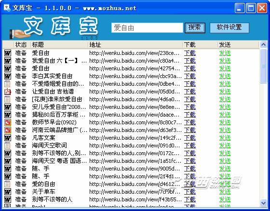The width and height of the screenshot is (270, 211).
Task: Click Word icon of 随、手 row 9005d
Action: coord(8,169)
